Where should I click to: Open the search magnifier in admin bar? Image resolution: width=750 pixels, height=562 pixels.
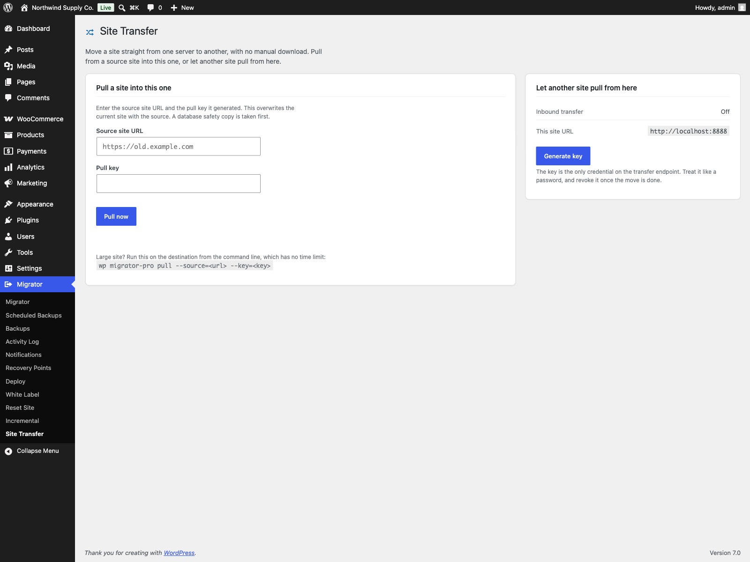[x=122, y=7]
